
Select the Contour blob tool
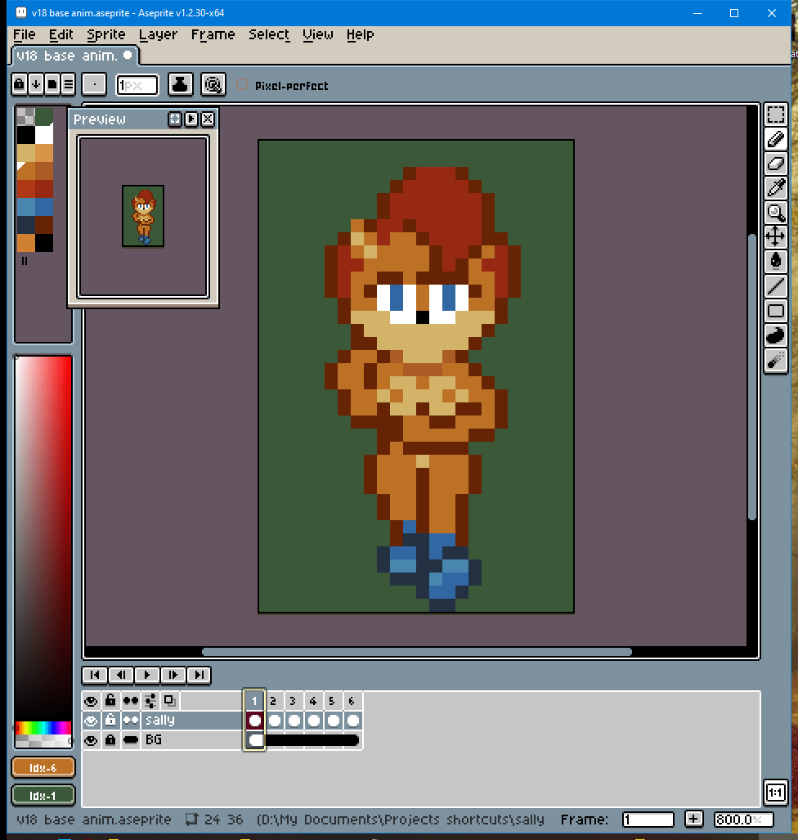pyautogui.click(x=775, y=335)
